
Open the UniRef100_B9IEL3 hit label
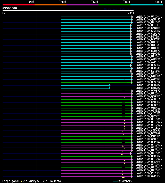[148, 25]
